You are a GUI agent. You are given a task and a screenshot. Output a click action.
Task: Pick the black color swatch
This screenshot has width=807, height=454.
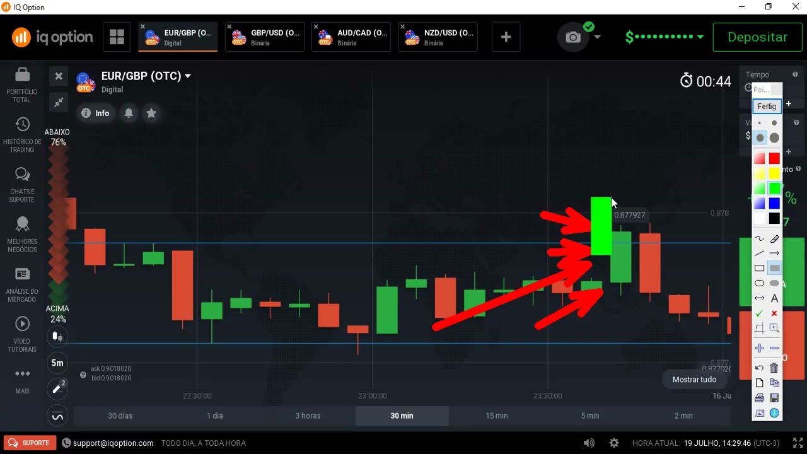click(774, 218)
